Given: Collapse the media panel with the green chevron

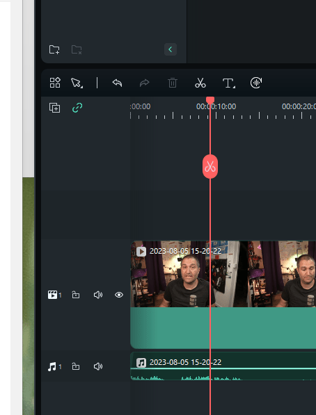Looking at the screenshot, I should click(171, 49).
